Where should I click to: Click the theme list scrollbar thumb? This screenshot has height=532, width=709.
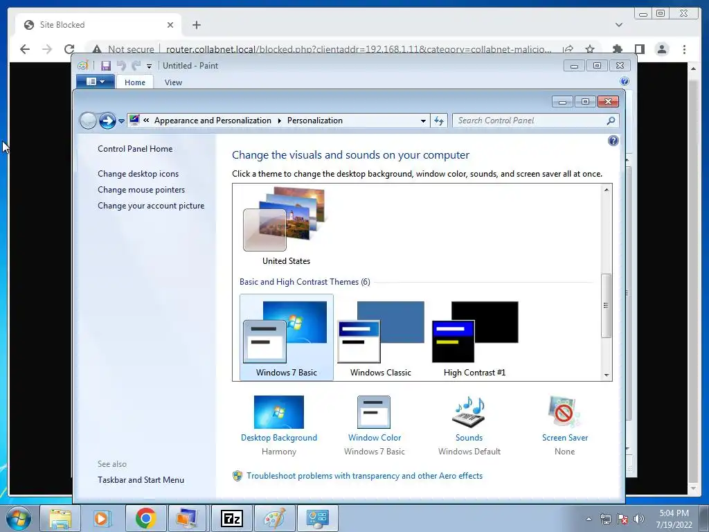(x=607, y=305)
